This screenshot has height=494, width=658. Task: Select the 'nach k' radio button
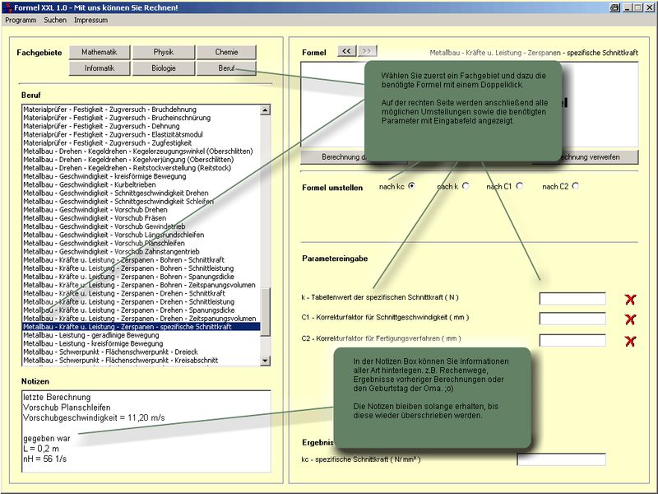tap(466, 186)
